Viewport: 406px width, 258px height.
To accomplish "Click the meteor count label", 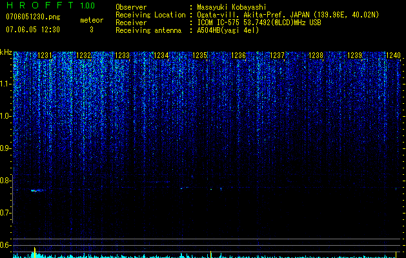I will pos(92,20).
